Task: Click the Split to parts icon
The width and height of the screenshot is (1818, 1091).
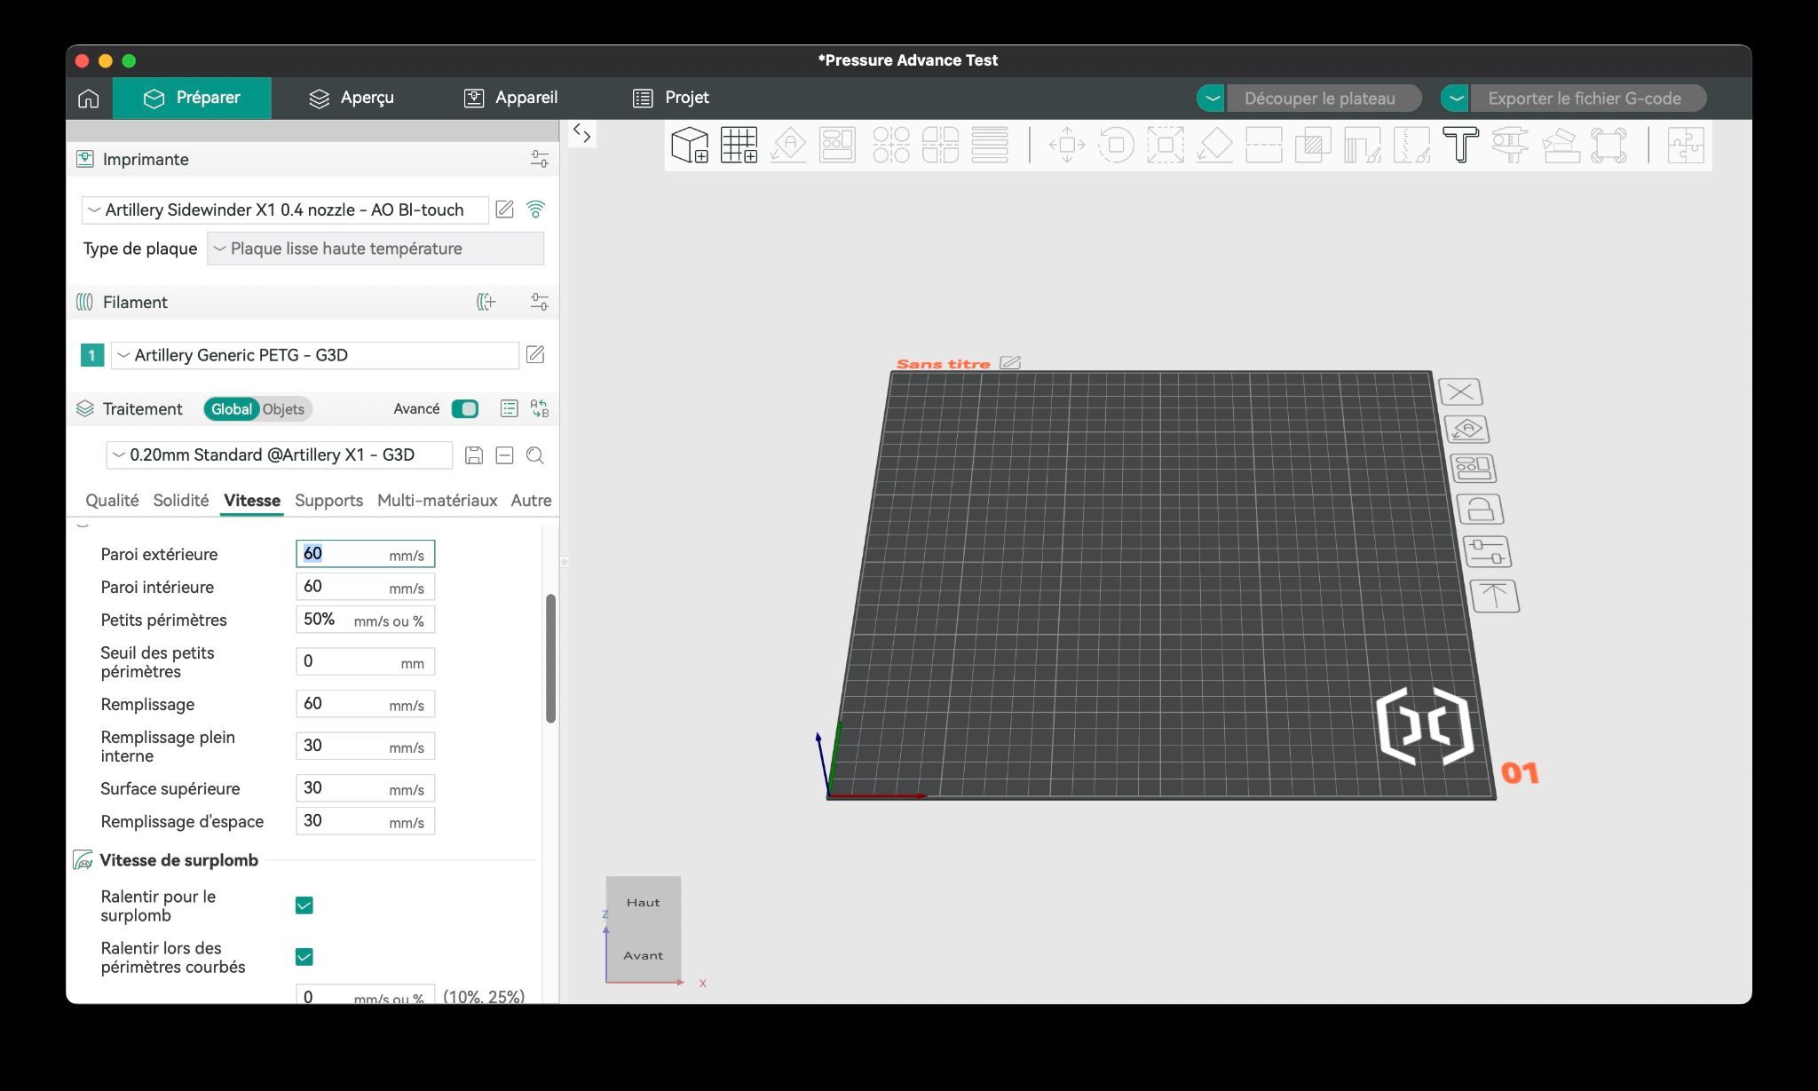Action: point(940,145)
